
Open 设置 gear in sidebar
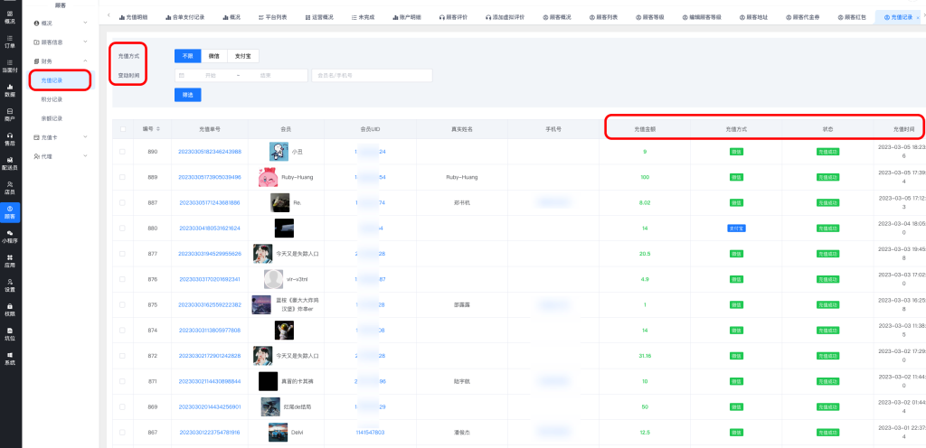click(x=10, y=286)
